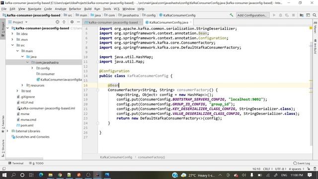The width and height of the screenshot is (318, 179).
Task: Switch to KafkaConsumerConfig.java editor tab
Action: (x=168, y=22)
